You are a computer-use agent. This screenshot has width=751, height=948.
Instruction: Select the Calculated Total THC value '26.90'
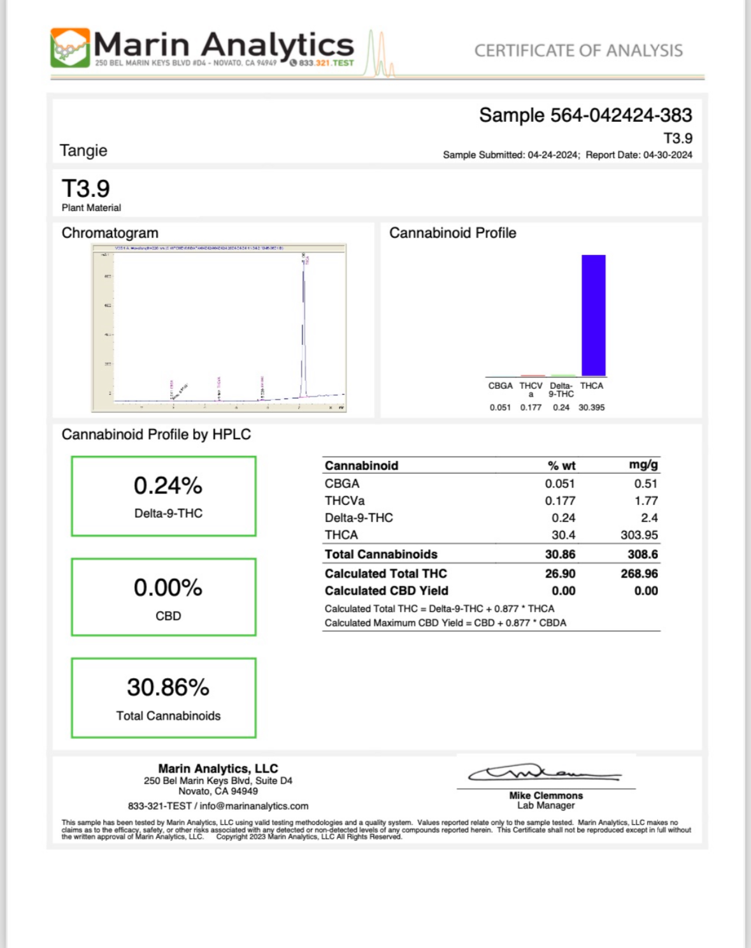click(x=561, y=574)
